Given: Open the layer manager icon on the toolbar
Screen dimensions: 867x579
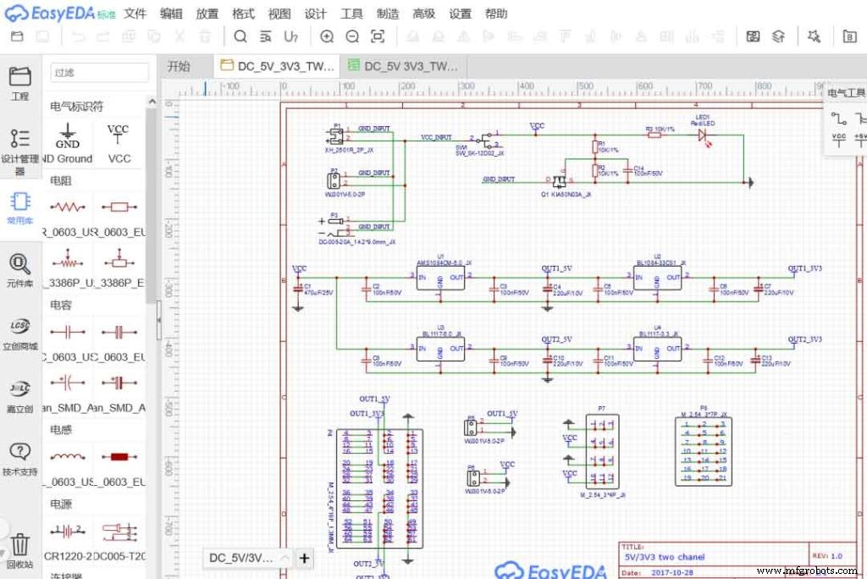Looking at the screenshot, I should [x=776, y=36].
